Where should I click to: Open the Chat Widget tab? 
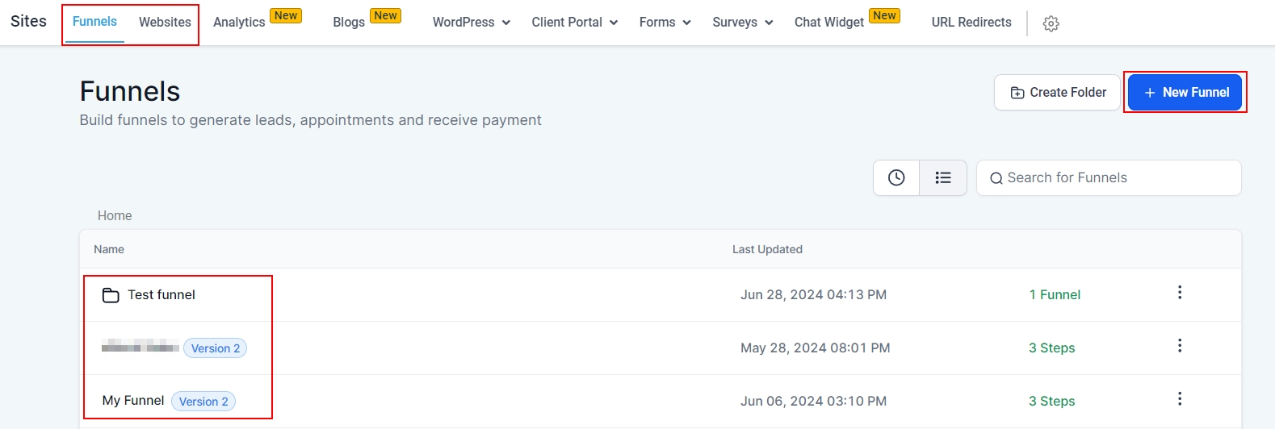pos(829,23)
